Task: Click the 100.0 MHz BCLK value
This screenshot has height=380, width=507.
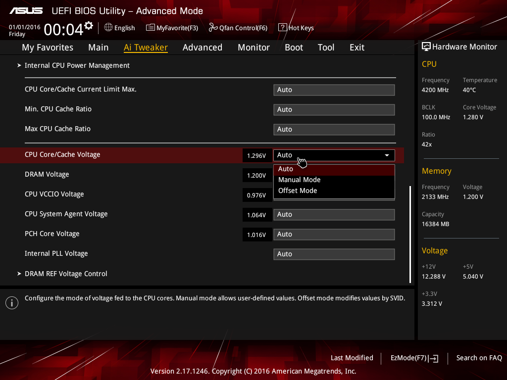Action: click(436, 117)
